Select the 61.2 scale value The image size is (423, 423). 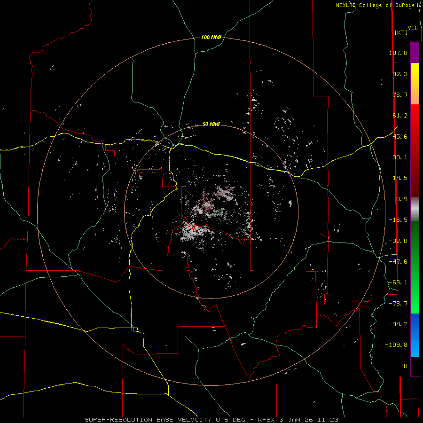[400, 116]
